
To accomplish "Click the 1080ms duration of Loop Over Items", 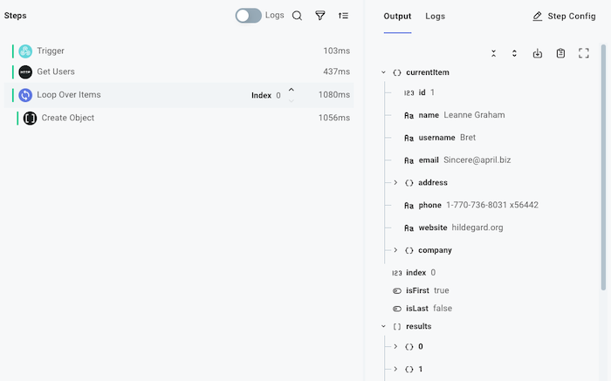I will pyautogui.click(x=334, y=94).
